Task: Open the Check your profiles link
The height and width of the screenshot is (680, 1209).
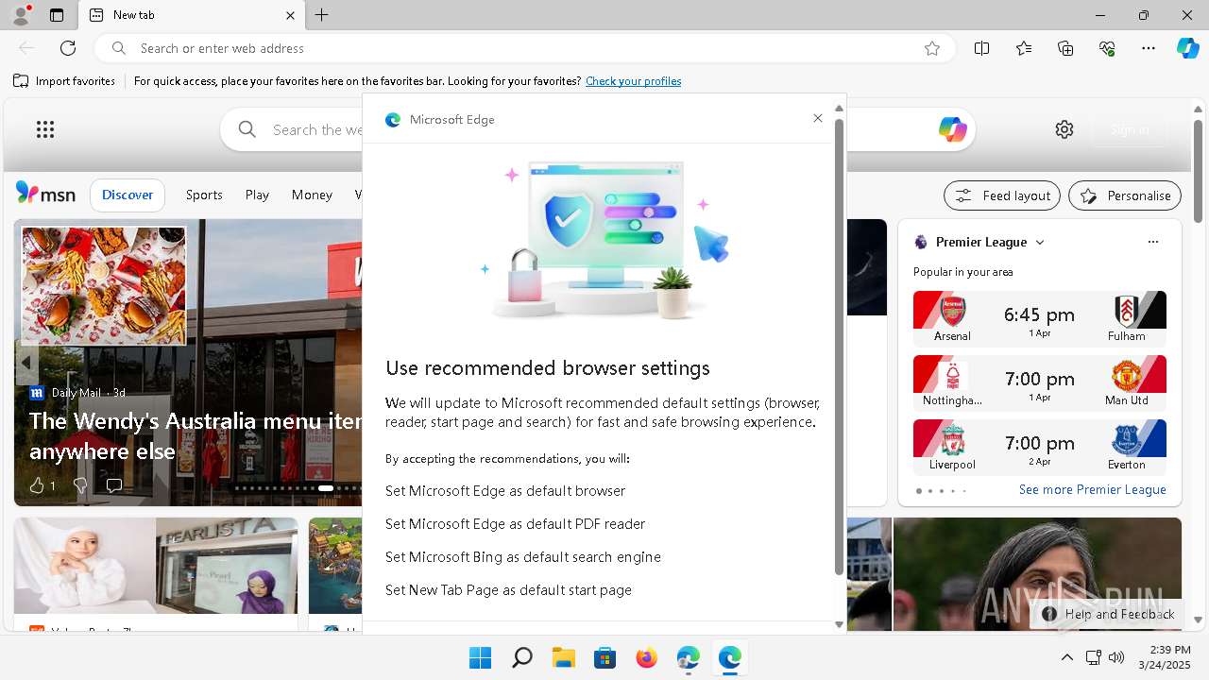Action: pos(633,81)
